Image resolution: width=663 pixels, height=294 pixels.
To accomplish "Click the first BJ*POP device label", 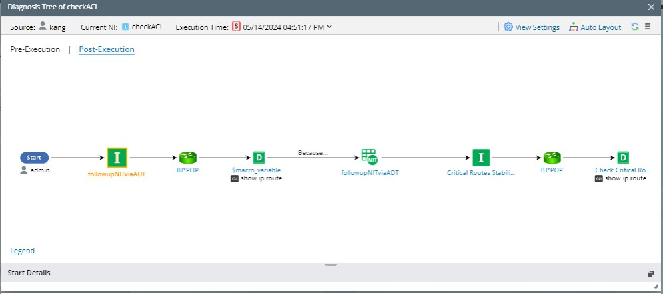I will tap(187, 170).
